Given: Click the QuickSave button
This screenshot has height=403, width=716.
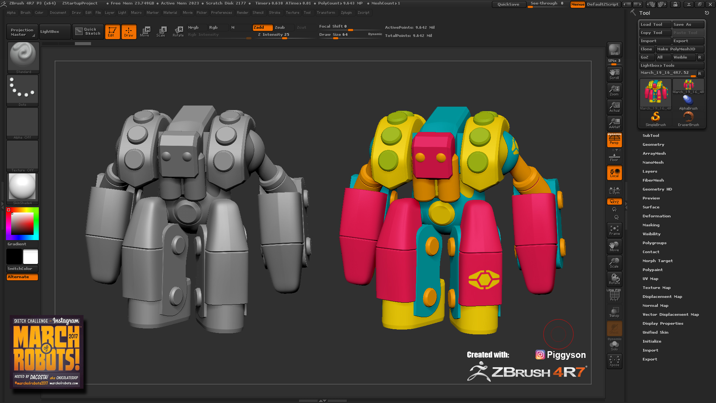Looking at the screenshot, I should tap(508, 4).
